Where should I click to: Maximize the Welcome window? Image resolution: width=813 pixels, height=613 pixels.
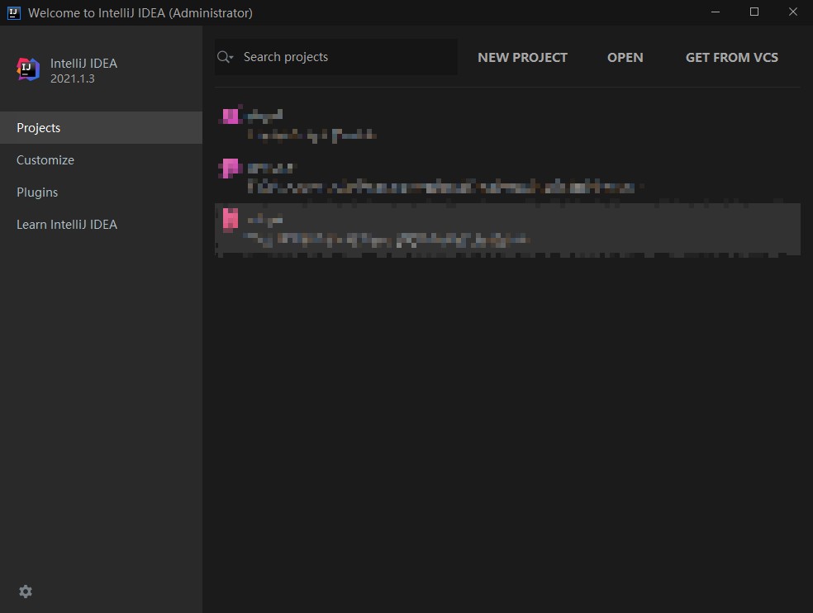click(754, 12)
